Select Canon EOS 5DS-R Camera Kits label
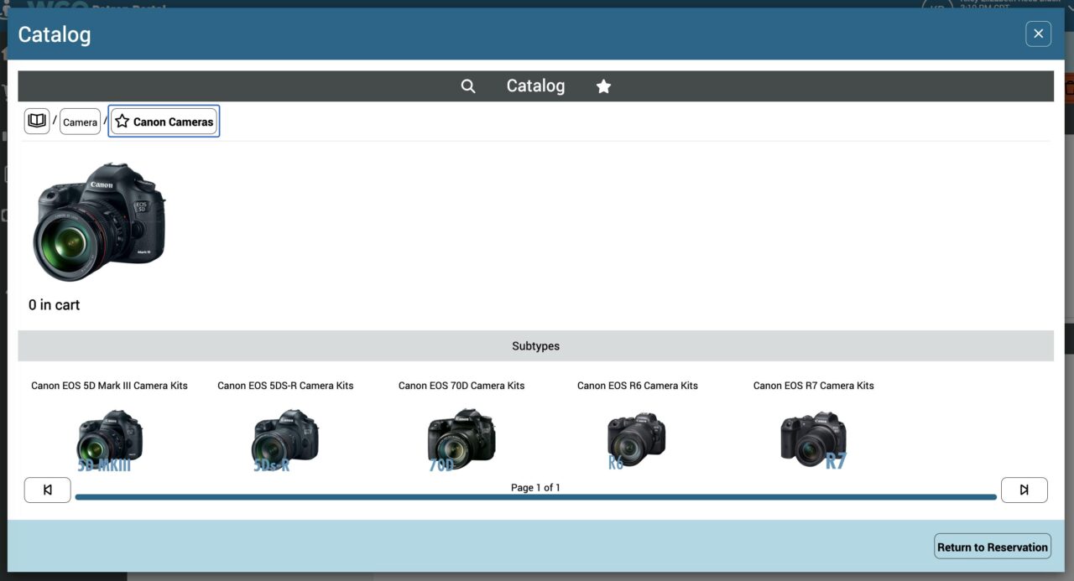1074x581 pixels. 285,386
